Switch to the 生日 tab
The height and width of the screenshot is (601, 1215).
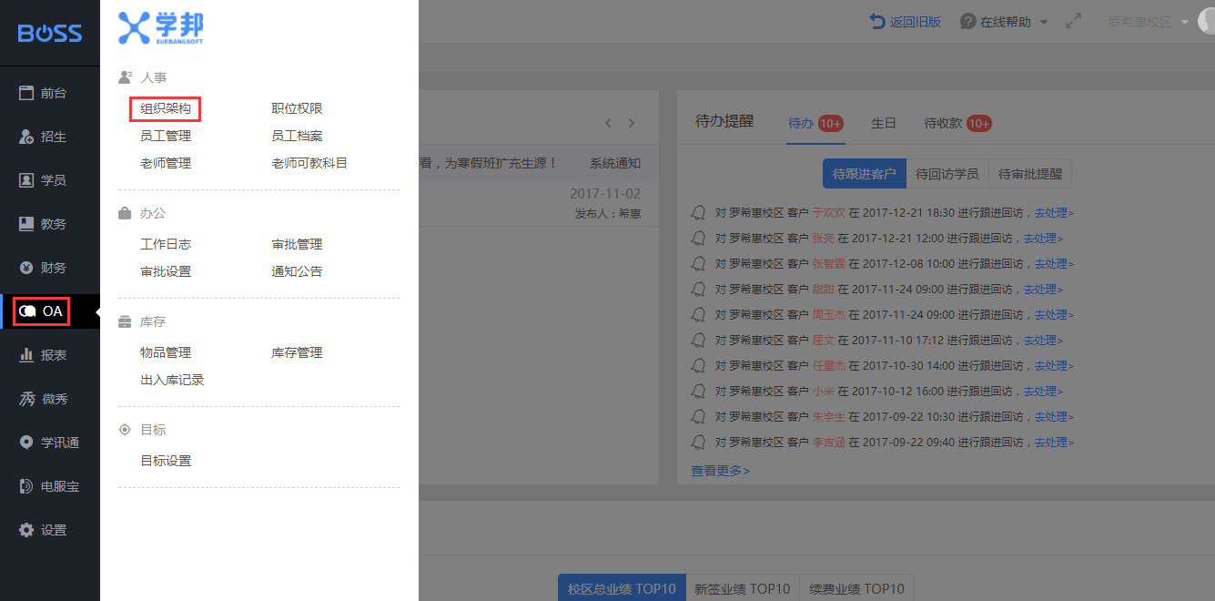tap(884, 123)
